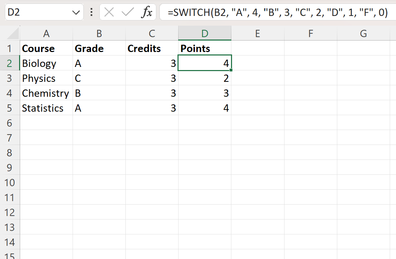Select row 3 header
This screenshot has width=396, height=259.
pyautogui.click(x=10, y=78)
